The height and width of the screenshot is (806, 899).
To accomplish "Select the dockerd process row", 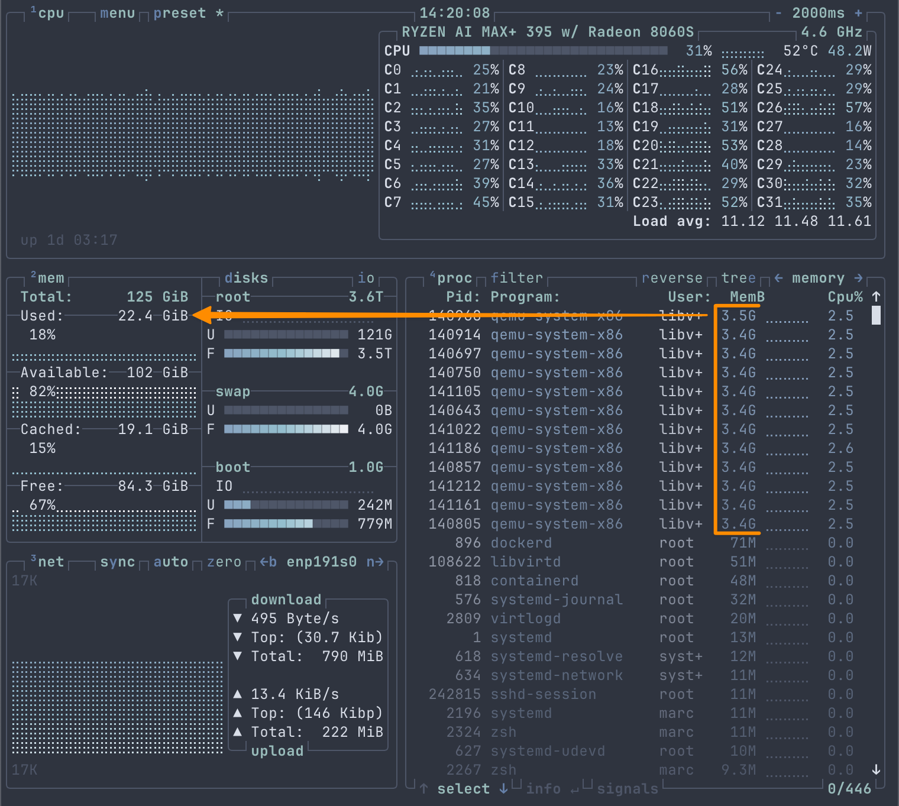I will click(520, 543).
